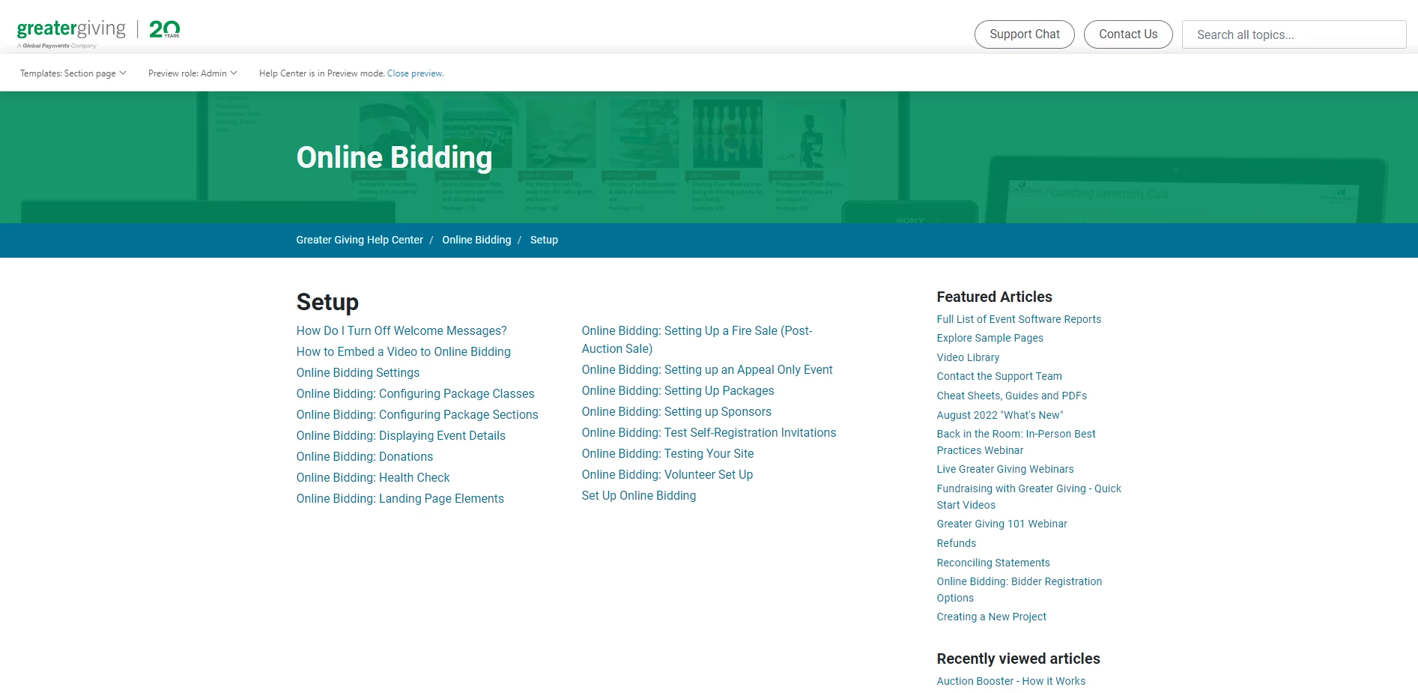The width and height of the screenshot is (1418, 693).
Task: Open Live Greater Giving Webinars link
Action: click(1005, 469)
